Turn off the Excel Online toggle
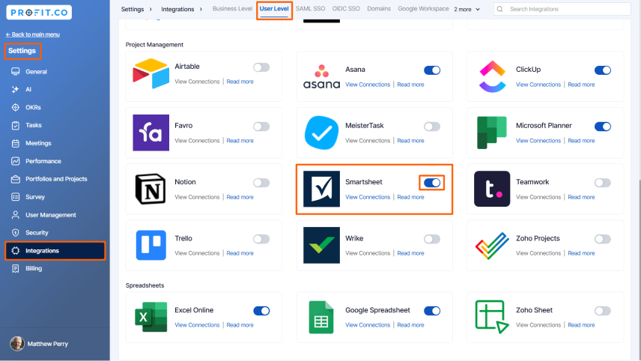641x361 pixels. pos(261,311)
